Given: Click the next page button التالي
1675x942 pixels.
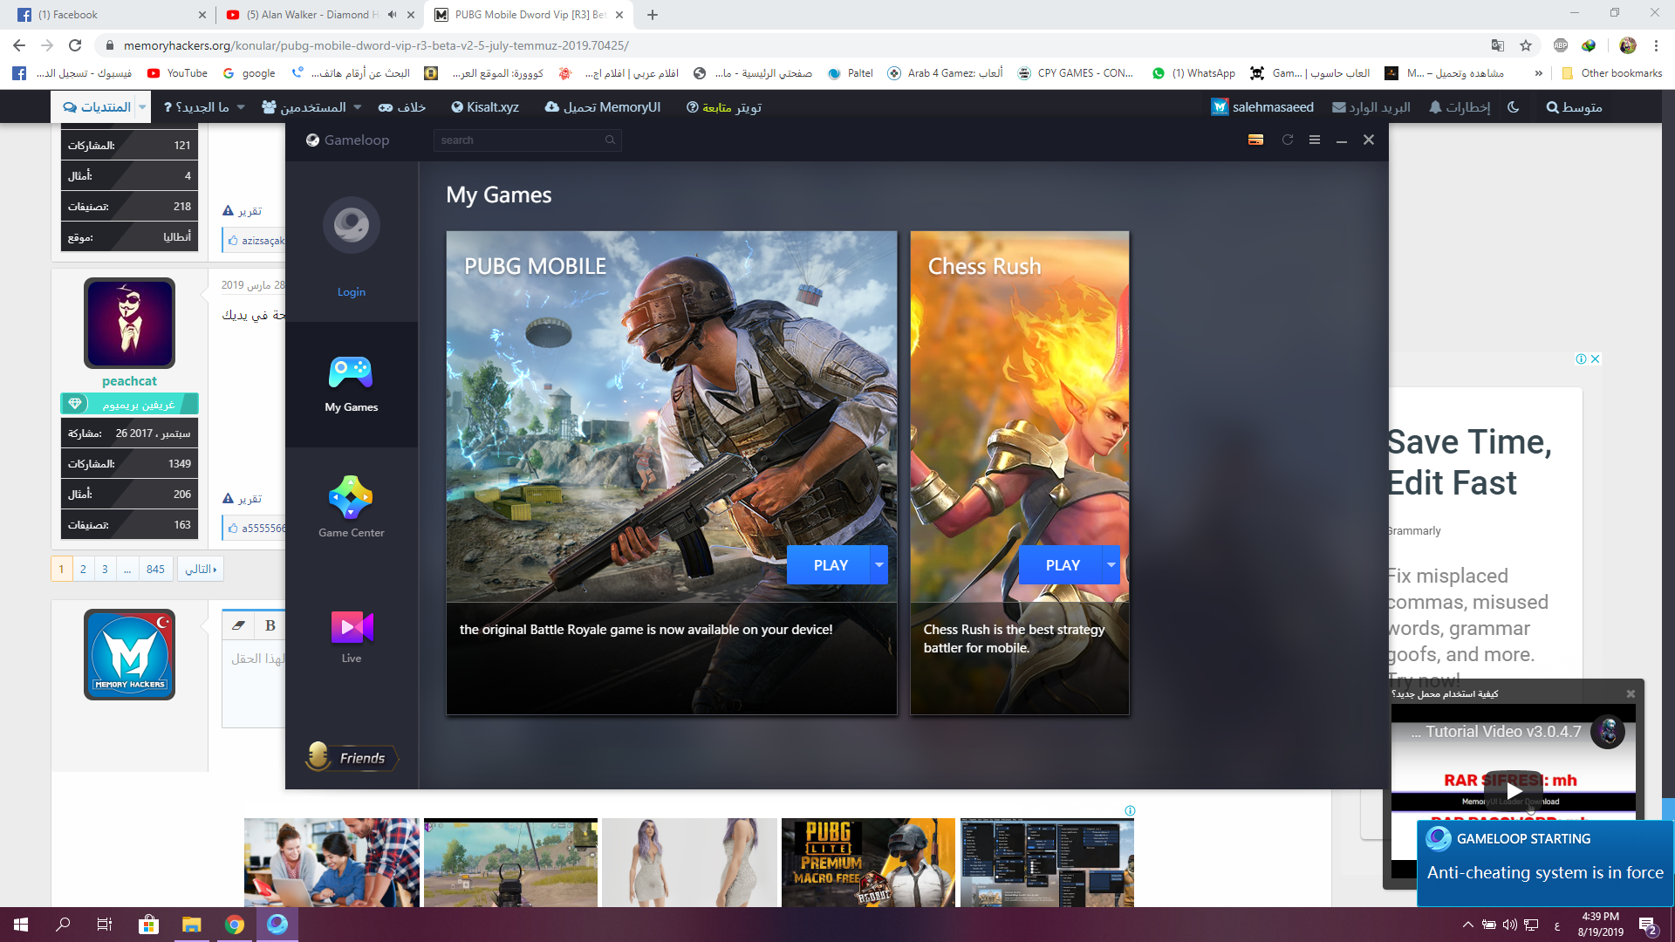Looking at the screenshot, I should point(201,569).
